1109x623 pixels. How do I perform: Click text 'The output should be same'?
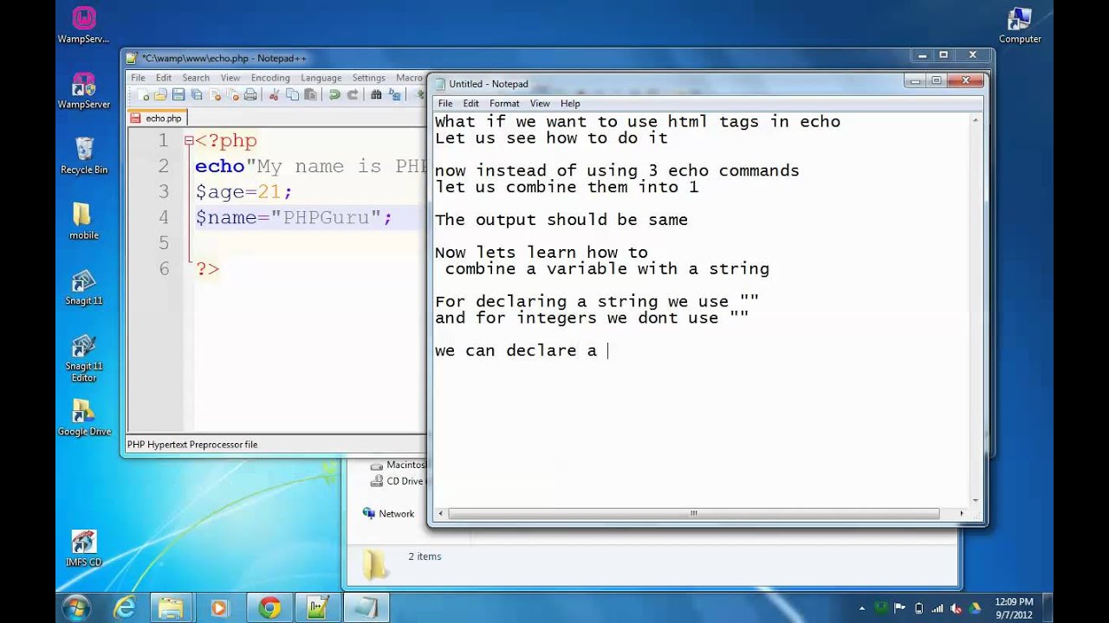[x=561, y=220]
